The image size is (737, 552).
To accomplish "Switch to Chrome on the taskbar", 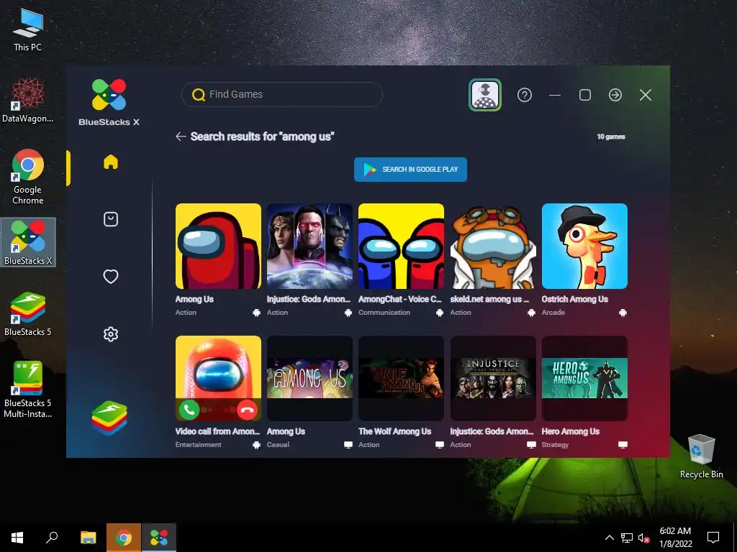I will click(x=124, y=538).
